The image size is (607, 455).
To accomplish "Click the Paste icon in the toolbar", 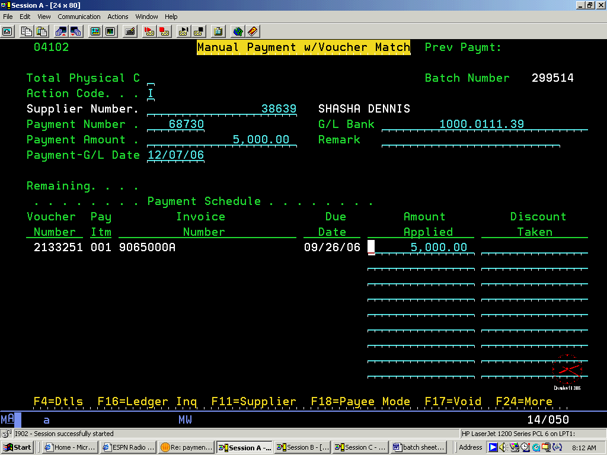I will [x=40, y=31].
